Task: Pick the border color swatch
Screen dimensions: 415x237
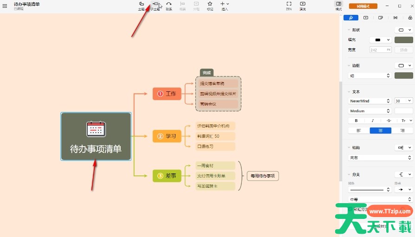Action: coord(403,76)
